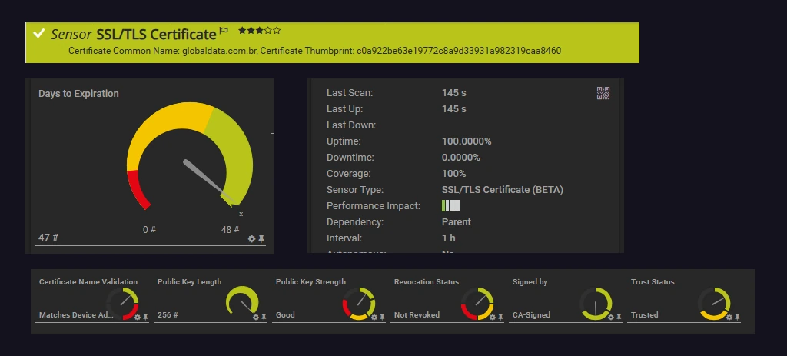This screenshot has height=356, width=787.
Task: Click the Days to Expiration large gauge
Action: (190, 155)
